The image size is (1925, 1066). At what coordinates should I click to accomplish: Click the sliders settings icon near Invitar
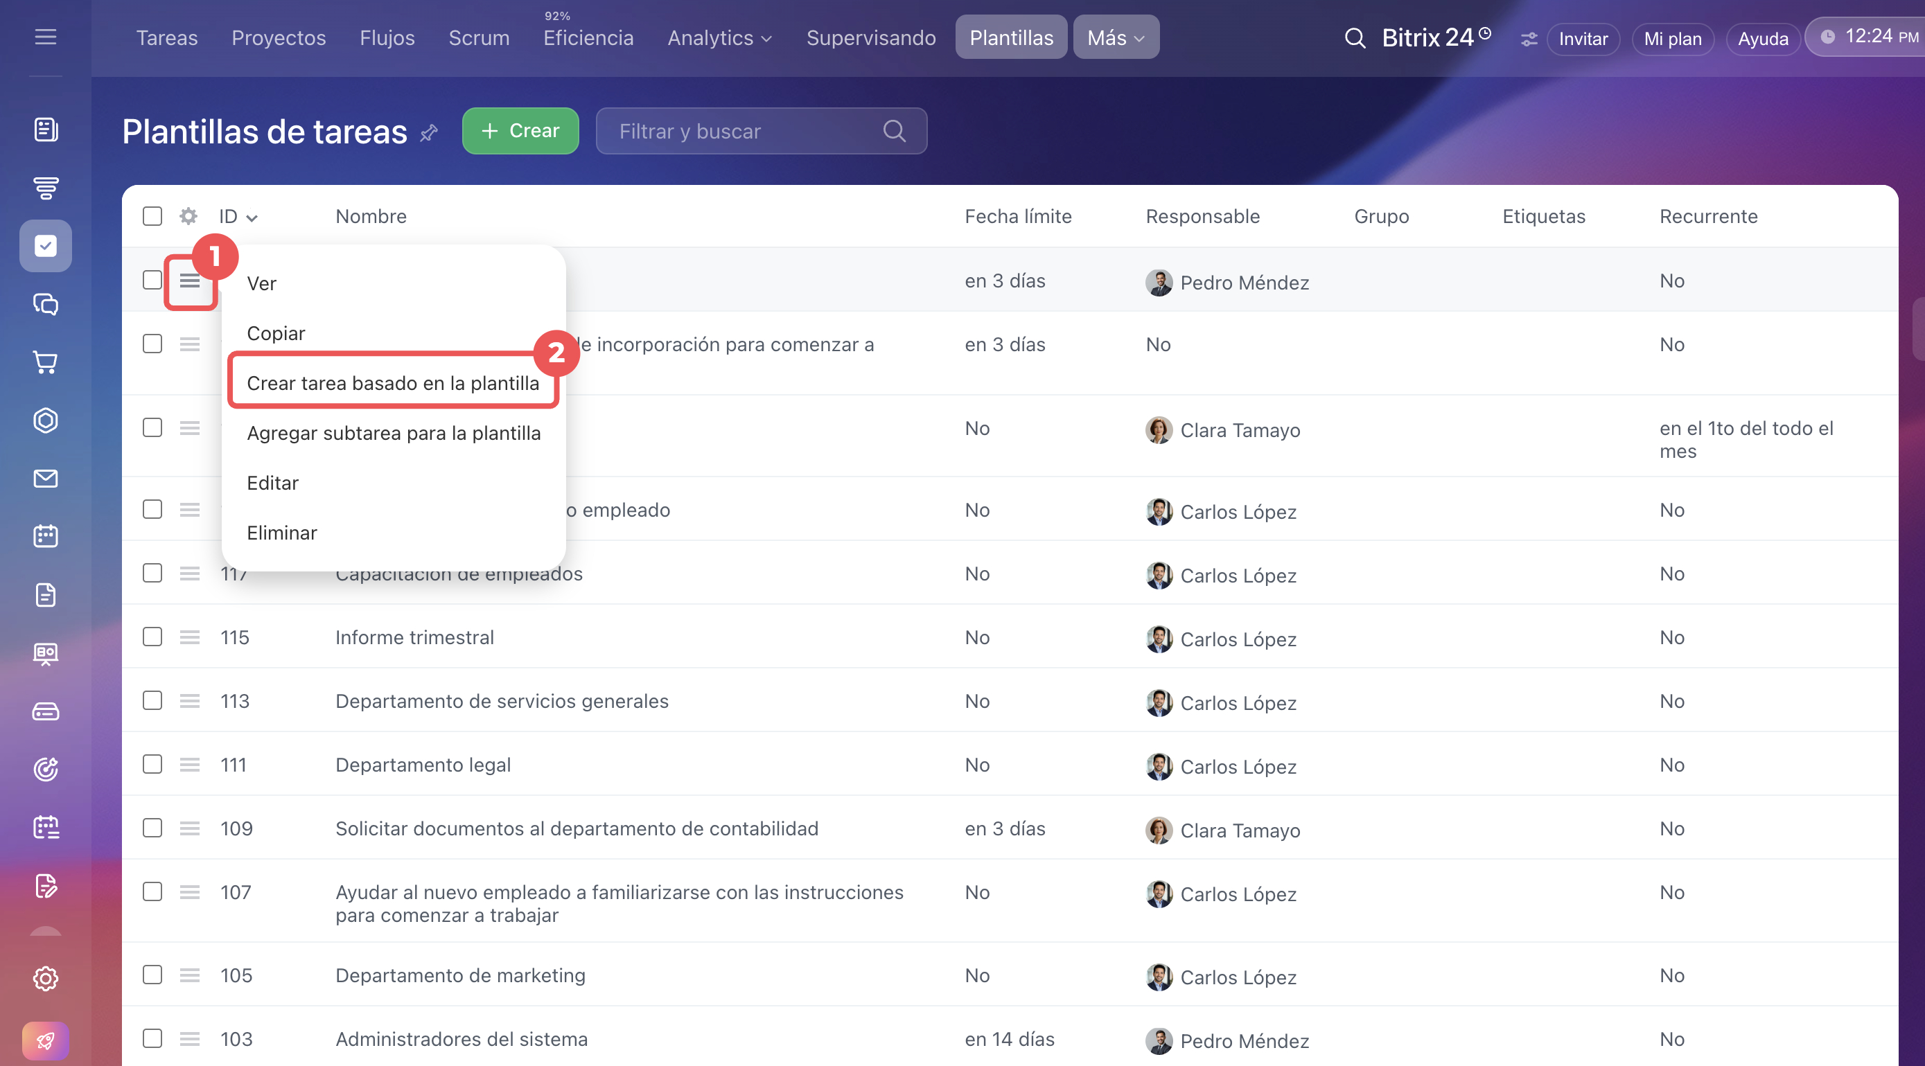point(1529,39)
